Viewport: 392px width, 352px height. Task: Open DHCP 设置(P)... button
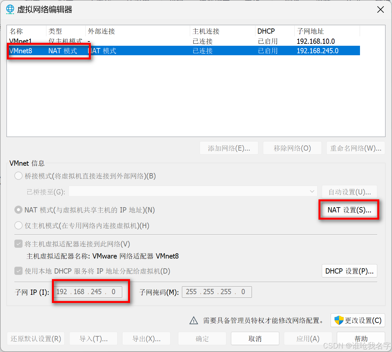[349, 271]
